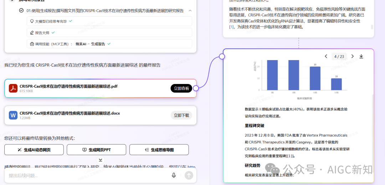Click 立即下载 for the docx file
This screenshot has width=385, height=185.
click(x=181, y=115)
